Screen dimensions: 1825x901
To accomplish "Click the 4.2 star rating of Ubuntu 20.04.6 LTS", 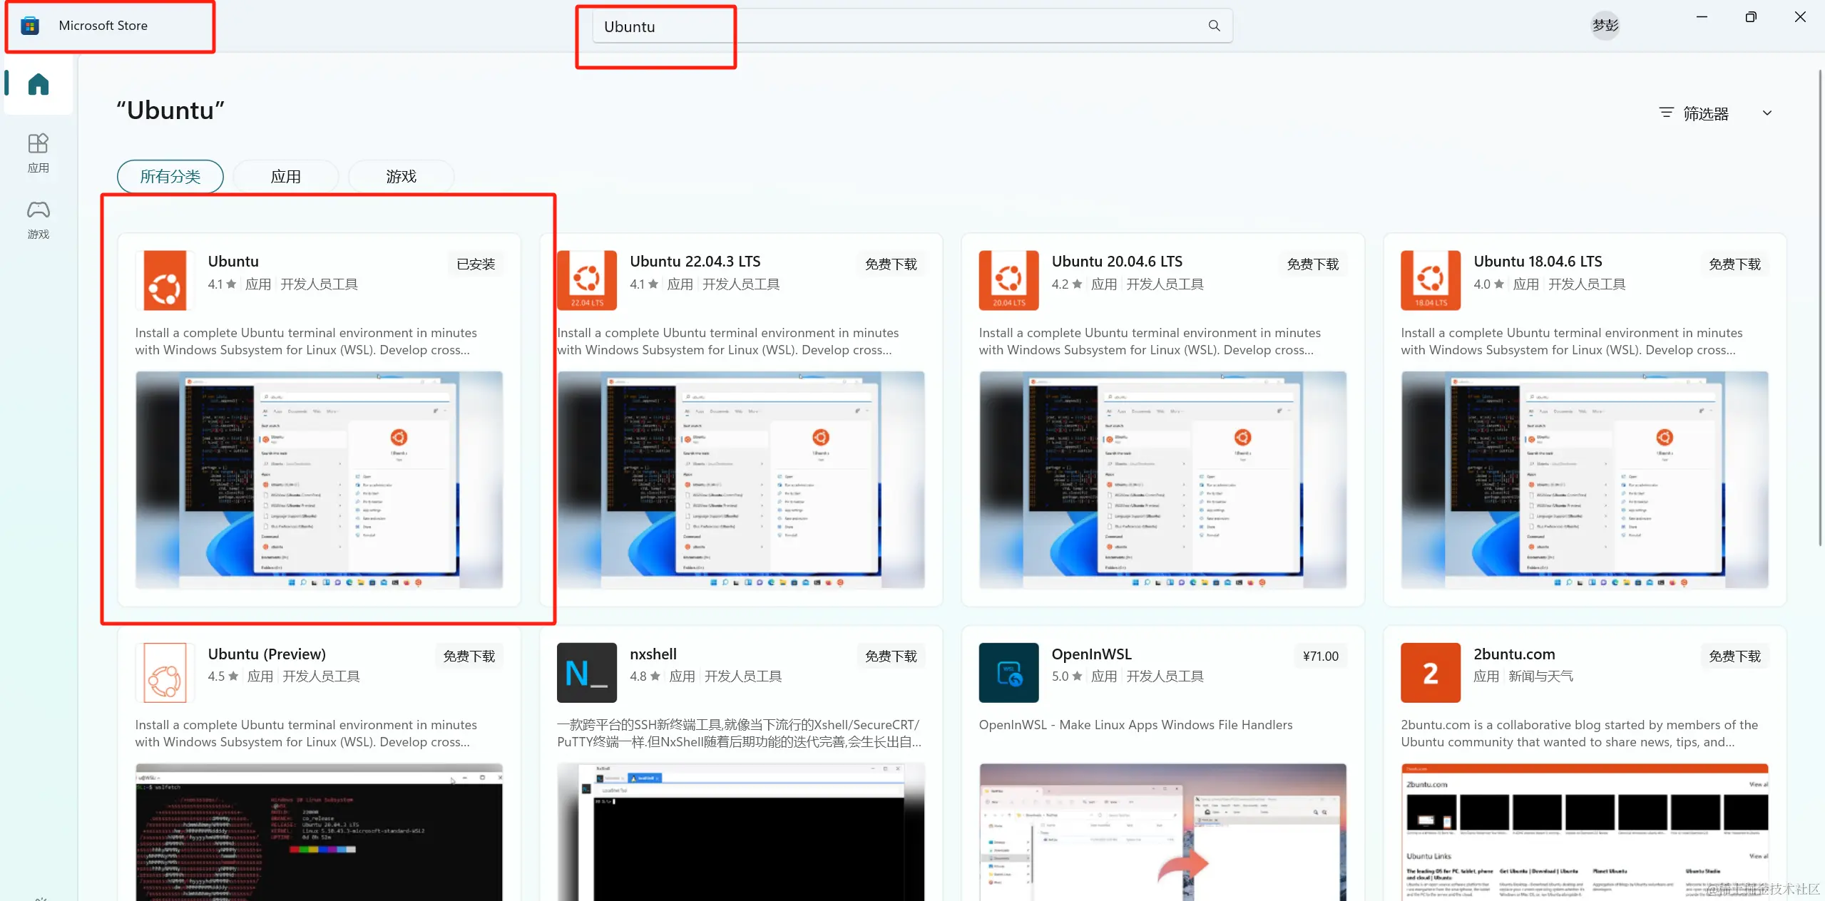I will [1066, 284].
